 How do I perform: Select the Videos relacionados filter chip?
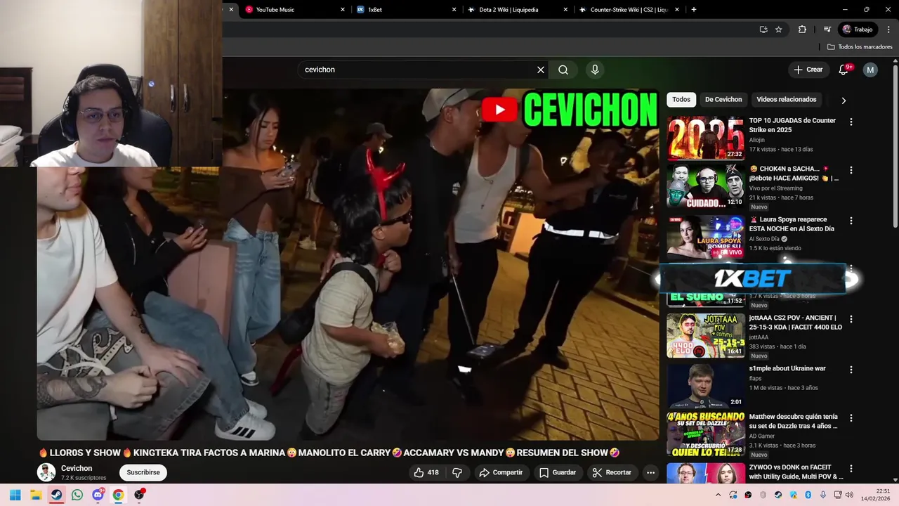(787, 100)
